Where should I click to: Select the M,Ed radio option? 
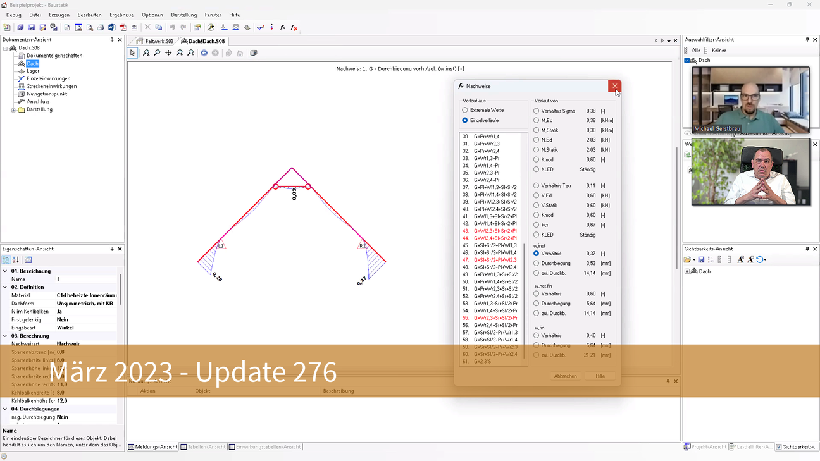pyautogui.click(x=537, y=120)
